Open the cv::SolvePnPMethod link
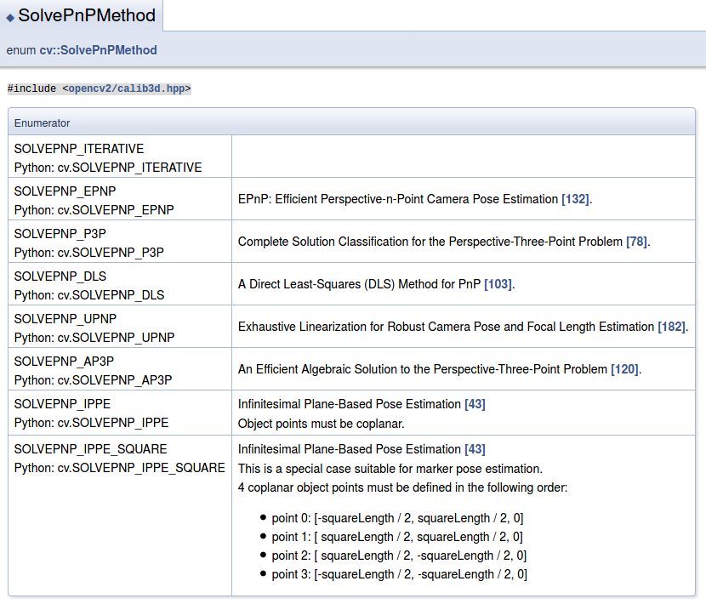The image size is (706, 604). (x=98, y=50)
